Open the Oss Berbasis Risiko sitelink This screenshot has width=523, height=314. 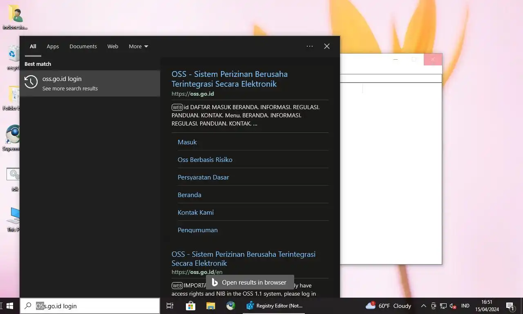(205, 159)
